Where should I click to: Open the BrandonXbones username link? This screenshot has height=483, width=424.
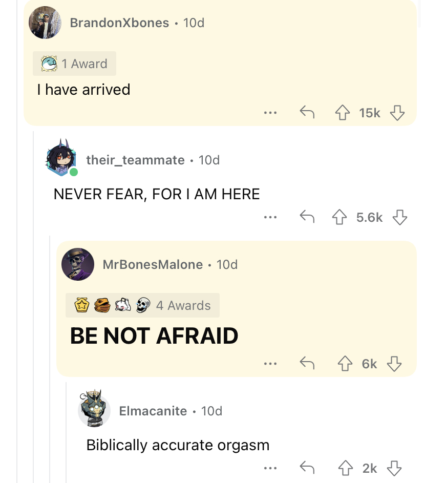pyautogui.click(x=119, y=23)
